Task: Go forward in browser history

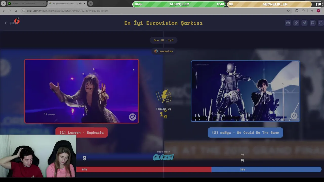Action: click(10, 11)
